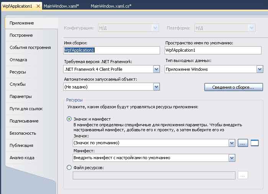
Task: Expand the .NET Framework version dropdown
Action: (156, 69)
